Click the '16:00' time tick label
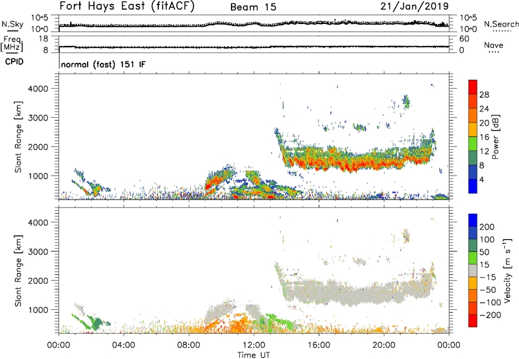This screenshot has width=519, height=359. [319, 345]
